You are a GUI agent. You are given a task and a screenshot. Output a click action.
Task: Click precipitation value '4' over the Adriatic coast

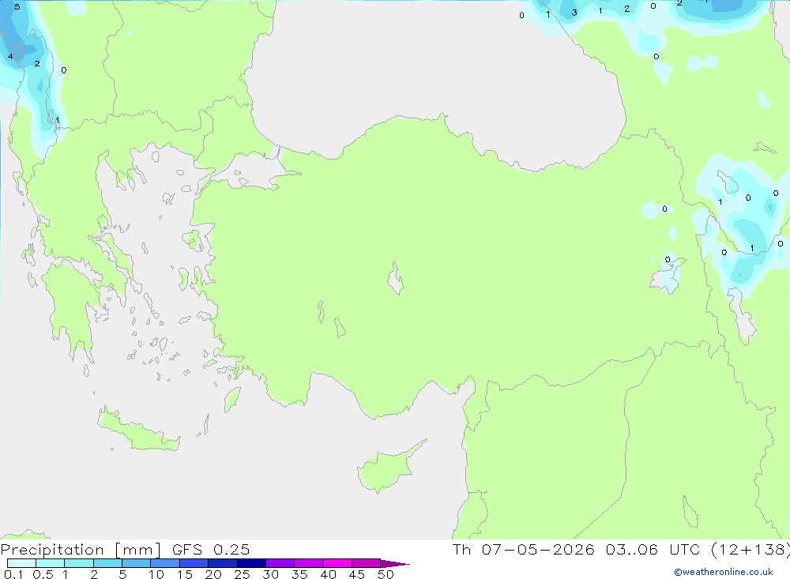pos(10,56)
